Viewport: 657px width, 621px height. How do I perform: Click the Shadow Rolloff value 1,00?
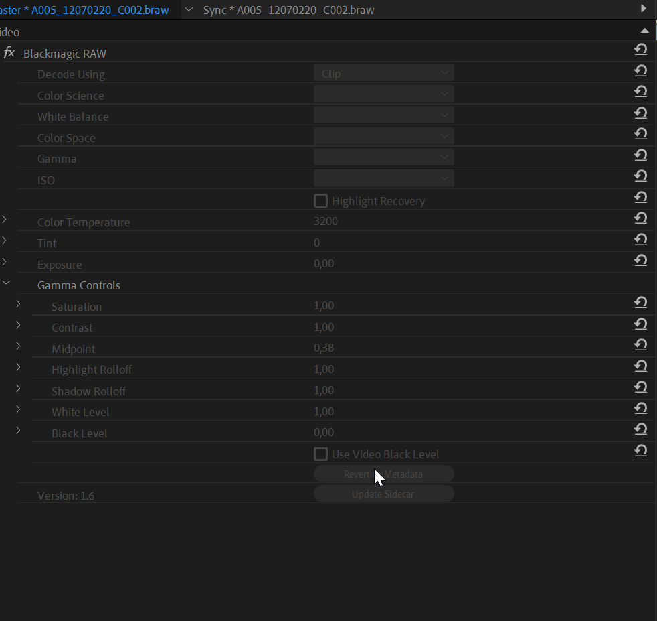(324, 390)
